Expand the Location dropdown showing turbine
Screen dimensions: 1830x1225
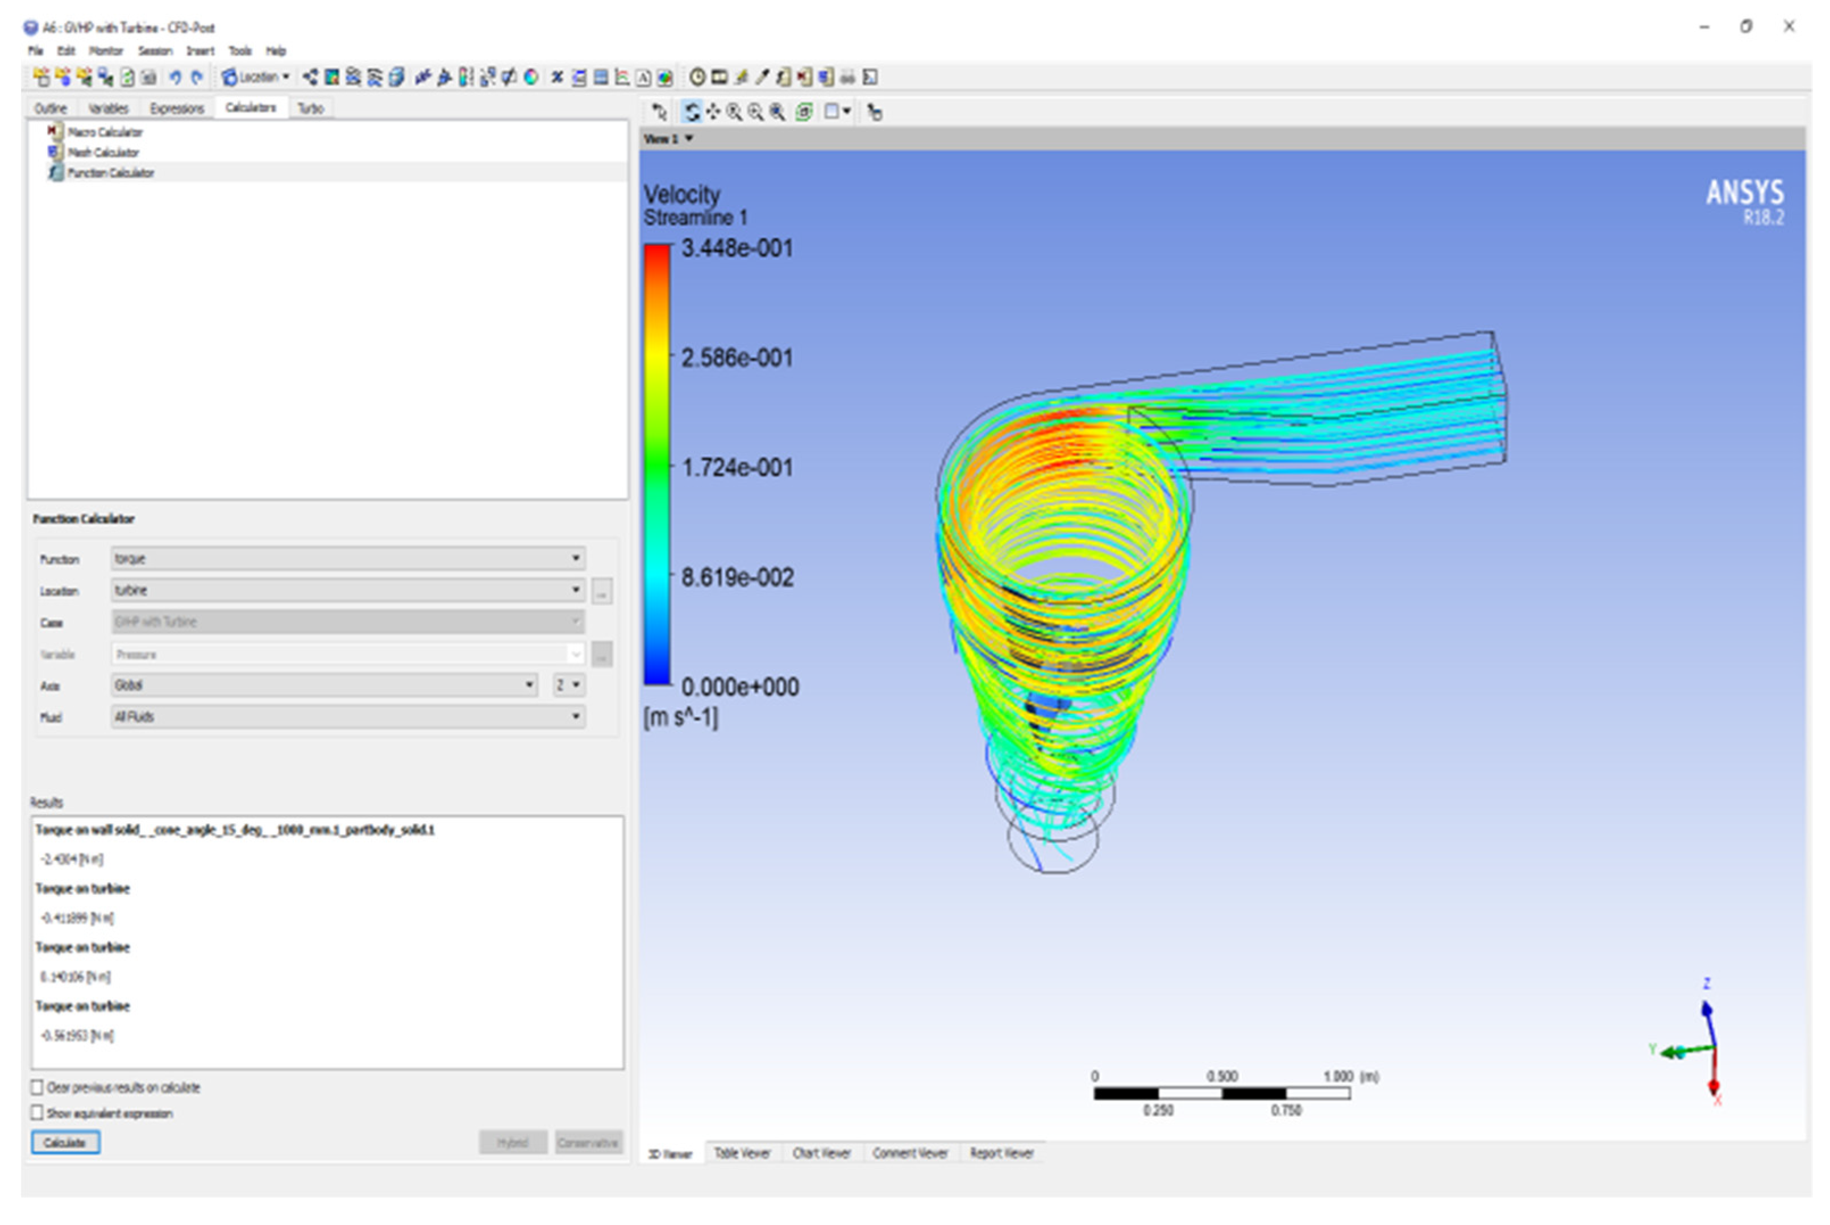[348, 590]
